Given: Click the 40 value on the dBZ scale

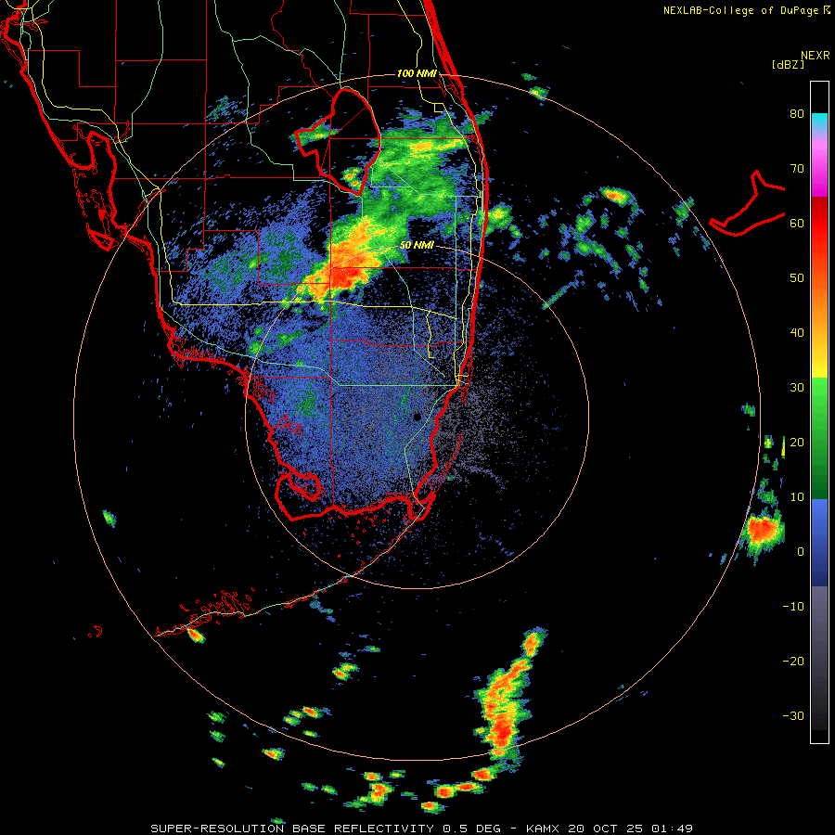Looking at the screenshot, I should click(797, 333).
